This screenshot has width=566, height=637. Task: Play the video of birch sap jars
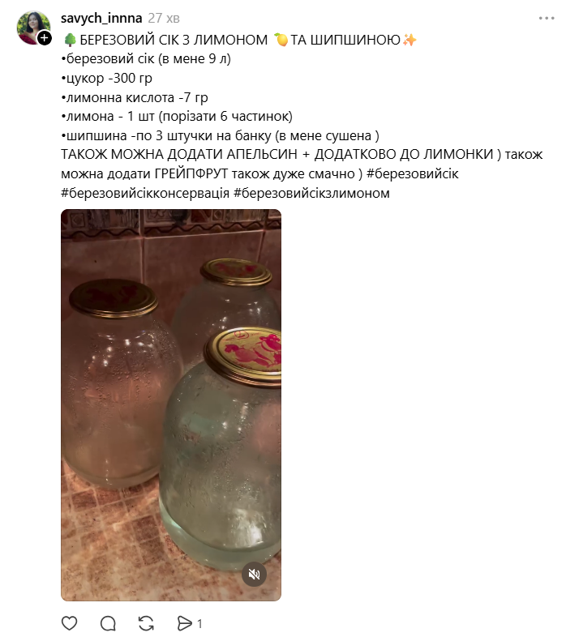coord(171,405)
